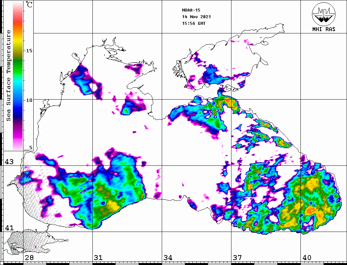
Task: Click the °C unit label above scale
Action: tap(29, 4)
